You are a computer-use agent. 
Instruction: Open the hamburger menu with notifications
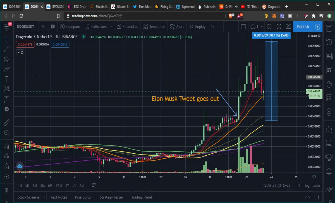7,27
